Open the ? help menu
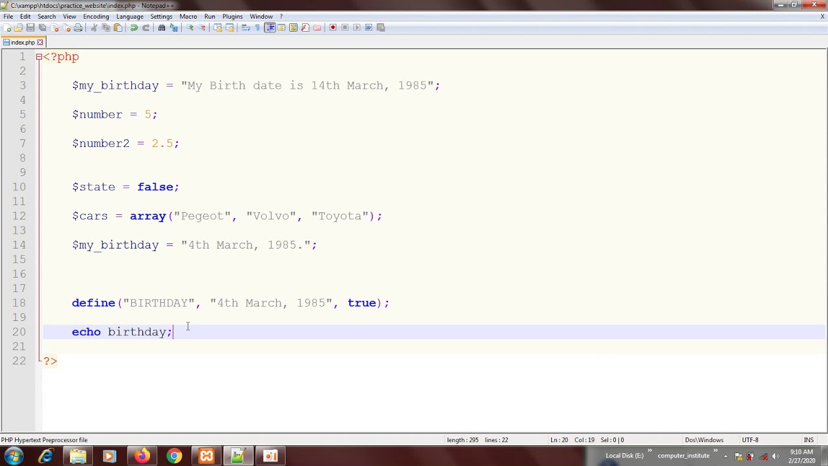 tap(281, 16)
